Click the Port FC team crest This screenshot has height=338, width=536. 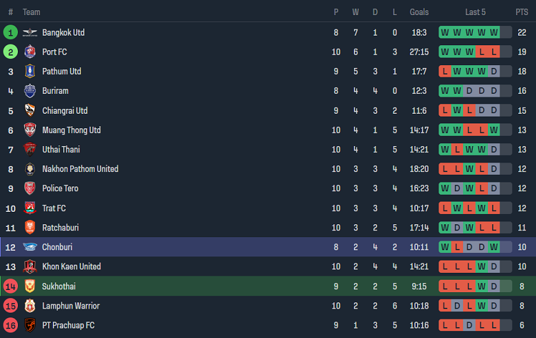click(30, 52)
